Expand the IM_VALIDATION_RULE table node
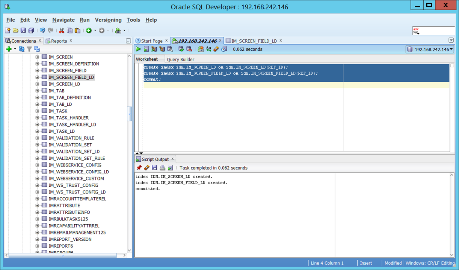Viewport: 459px width, 270px height. coord(37,138)
